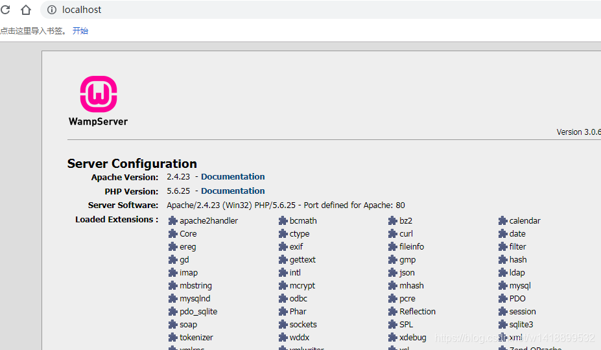Click puzzle icon beside intl
This screenshot has height=350, width=601.
coord(283,273)
